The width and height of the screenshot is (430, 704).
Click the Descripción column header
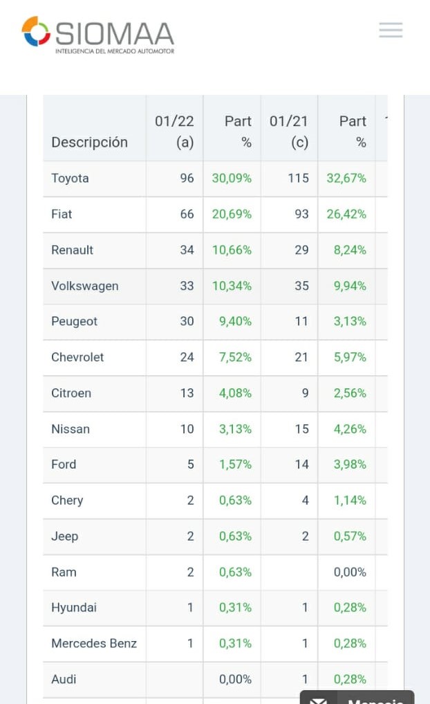89,142
